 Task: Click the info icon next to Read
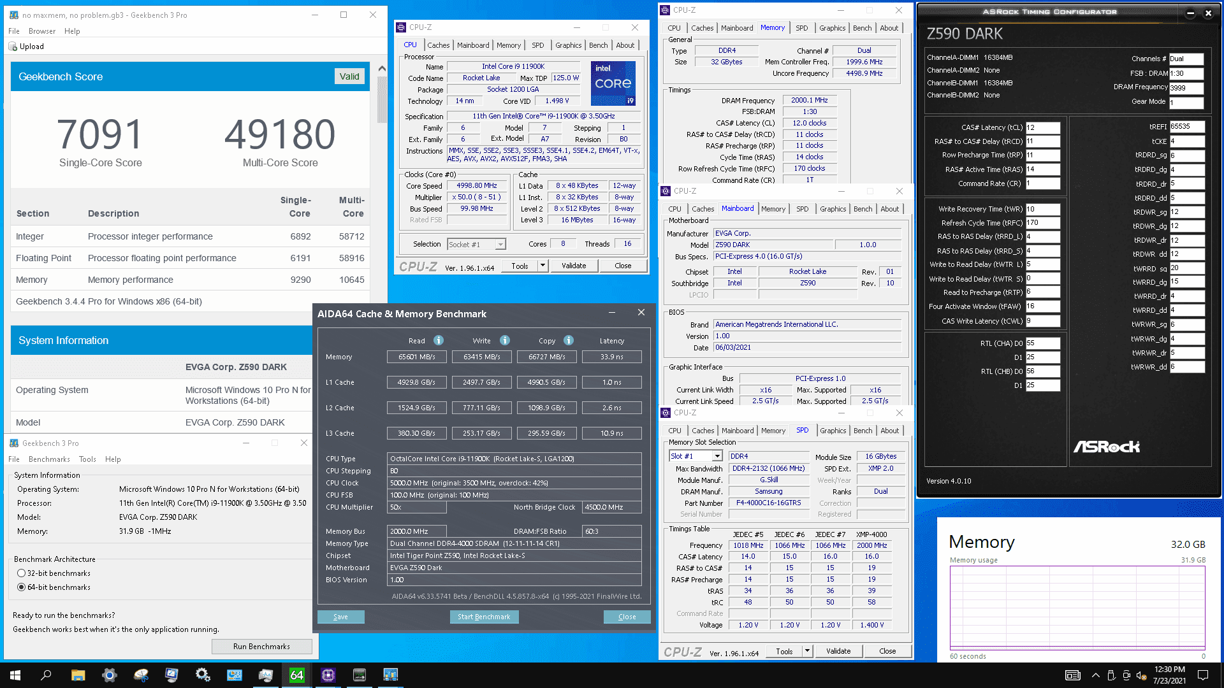point(439,340)
